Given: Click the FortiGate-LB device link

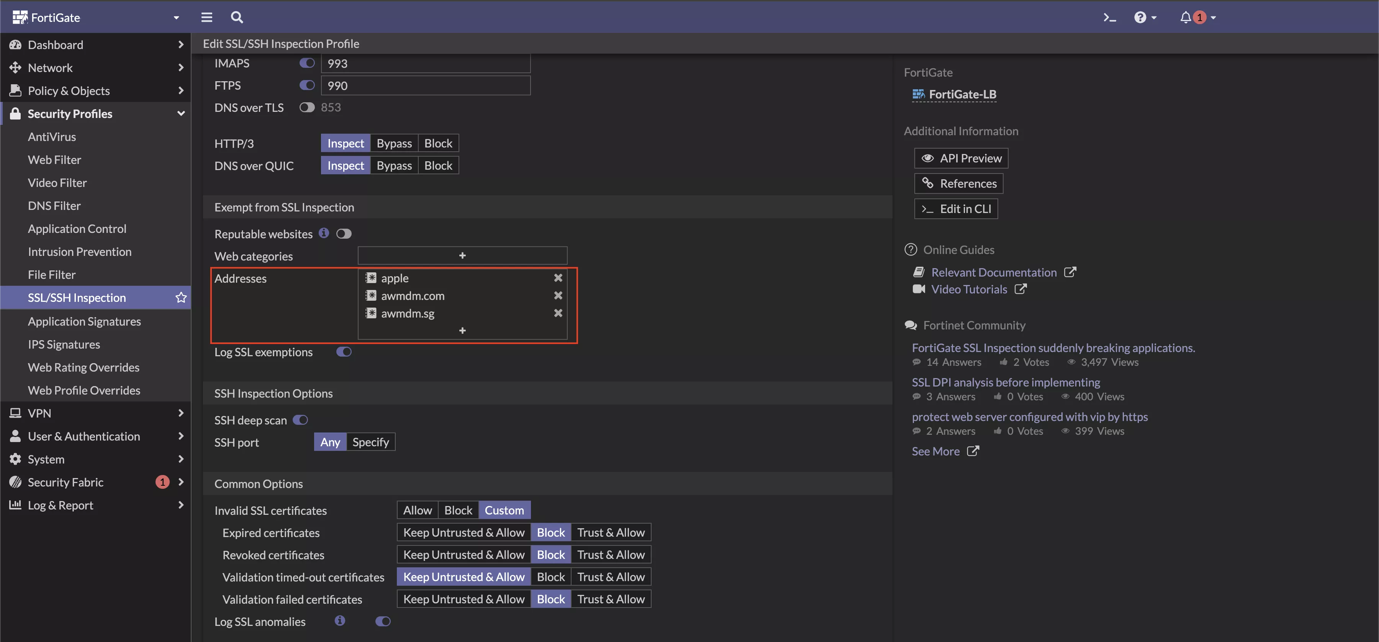Looking at the screenshot, I should [x=962, y=94].
